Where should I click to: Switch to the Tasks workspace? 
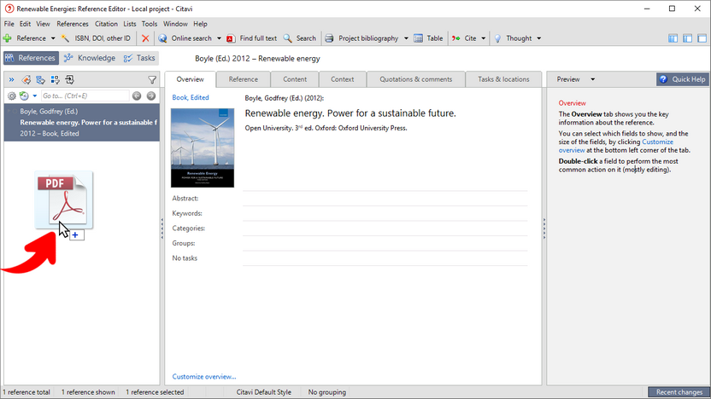tap(139, 58)
